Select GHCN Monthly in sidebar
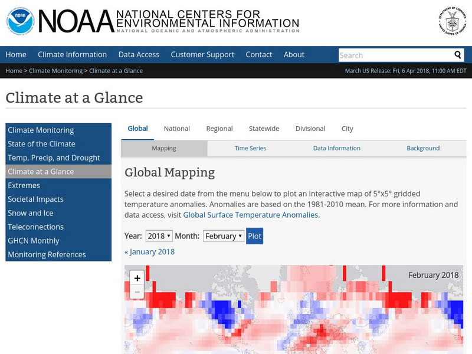 click(34, 241)
